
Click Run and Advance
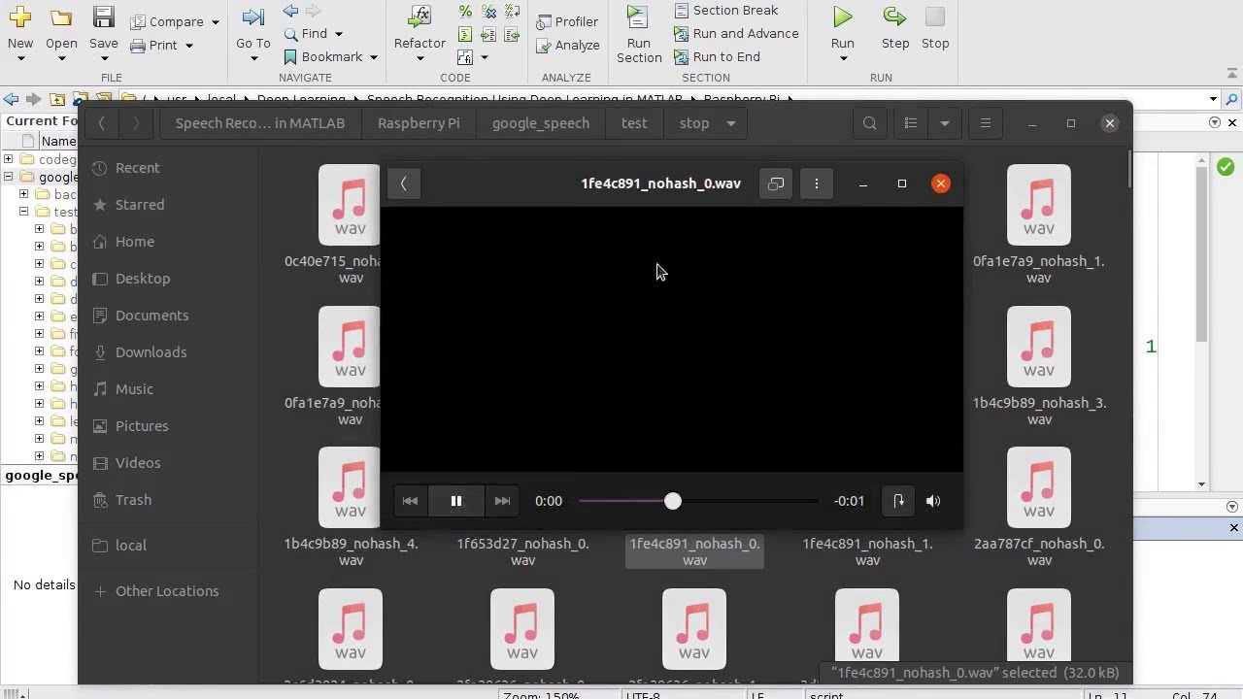(x=735, y=33)
